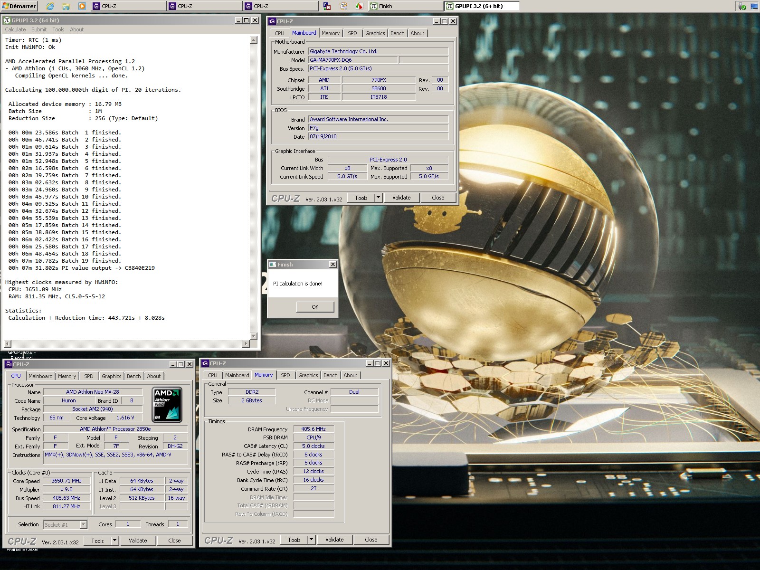Switch to the third CPU-Z taskbar button
The width and height of the screenshot is (760, 570).
click(280, 6)
